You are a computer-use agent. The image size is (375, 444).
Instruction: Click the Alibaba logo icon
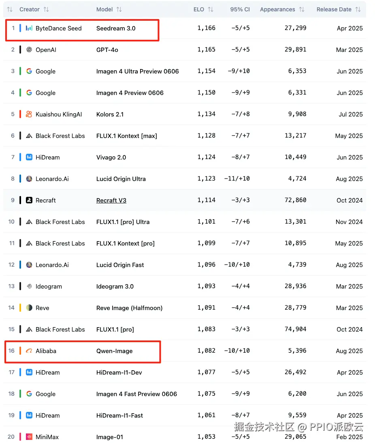click(x=29, y=351)
